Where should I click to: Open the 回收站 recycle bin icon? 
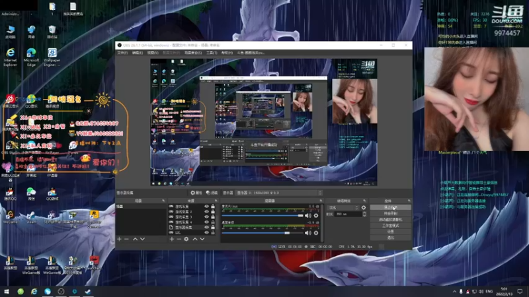(52, 32)
